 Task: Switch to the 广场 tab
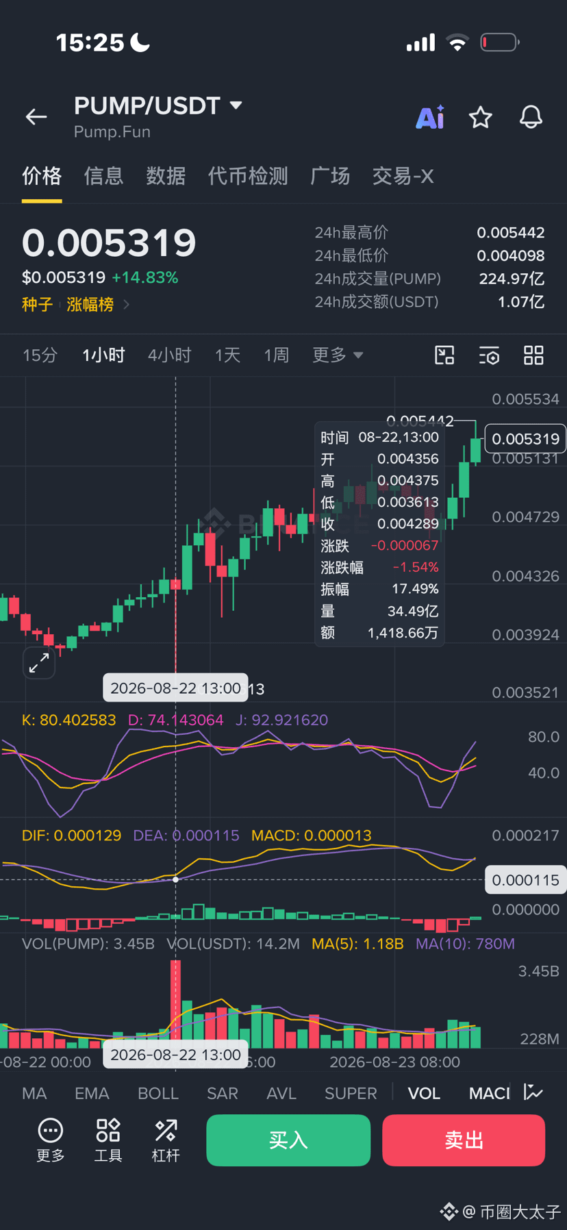coord(330,177)
